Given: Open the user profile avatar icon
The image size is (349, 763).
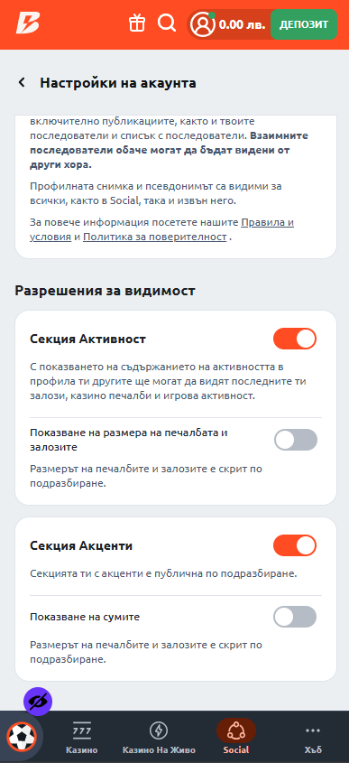Looking at the screenshot, I should (202, 23).
